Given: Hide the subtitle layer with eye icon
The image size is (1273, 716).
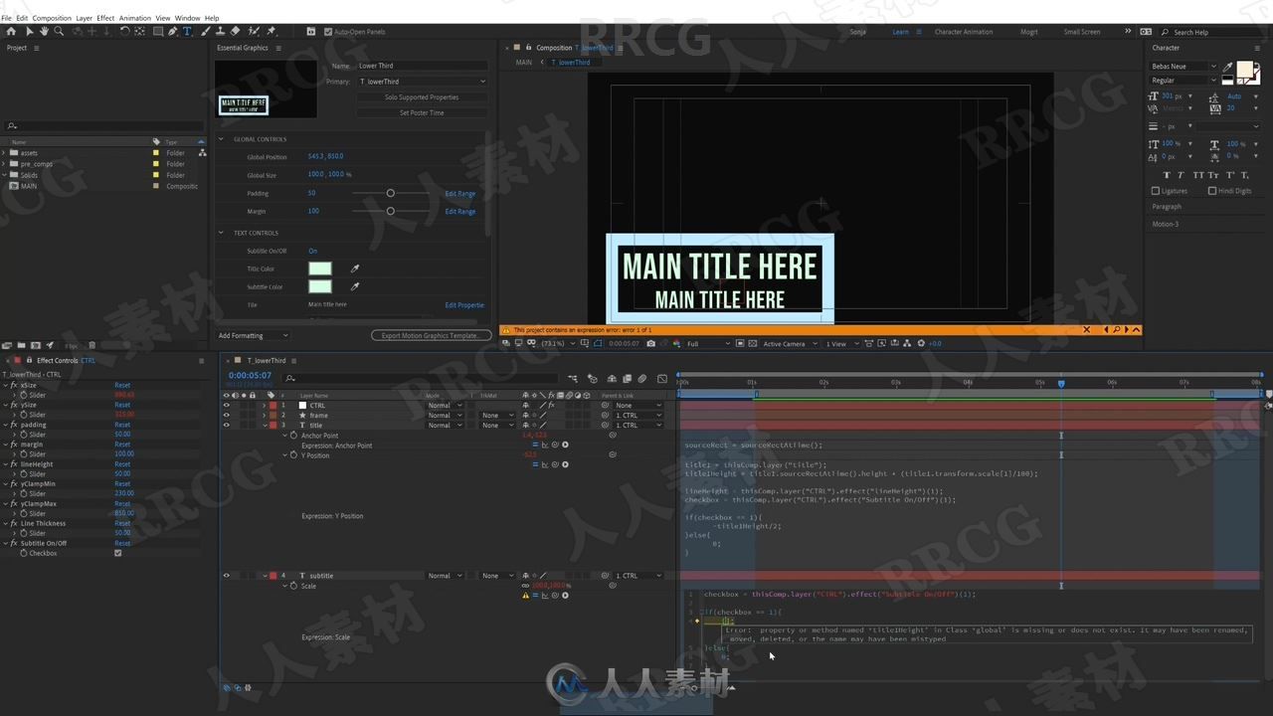Looking at the screenshot, I should (x=226, y=575).
